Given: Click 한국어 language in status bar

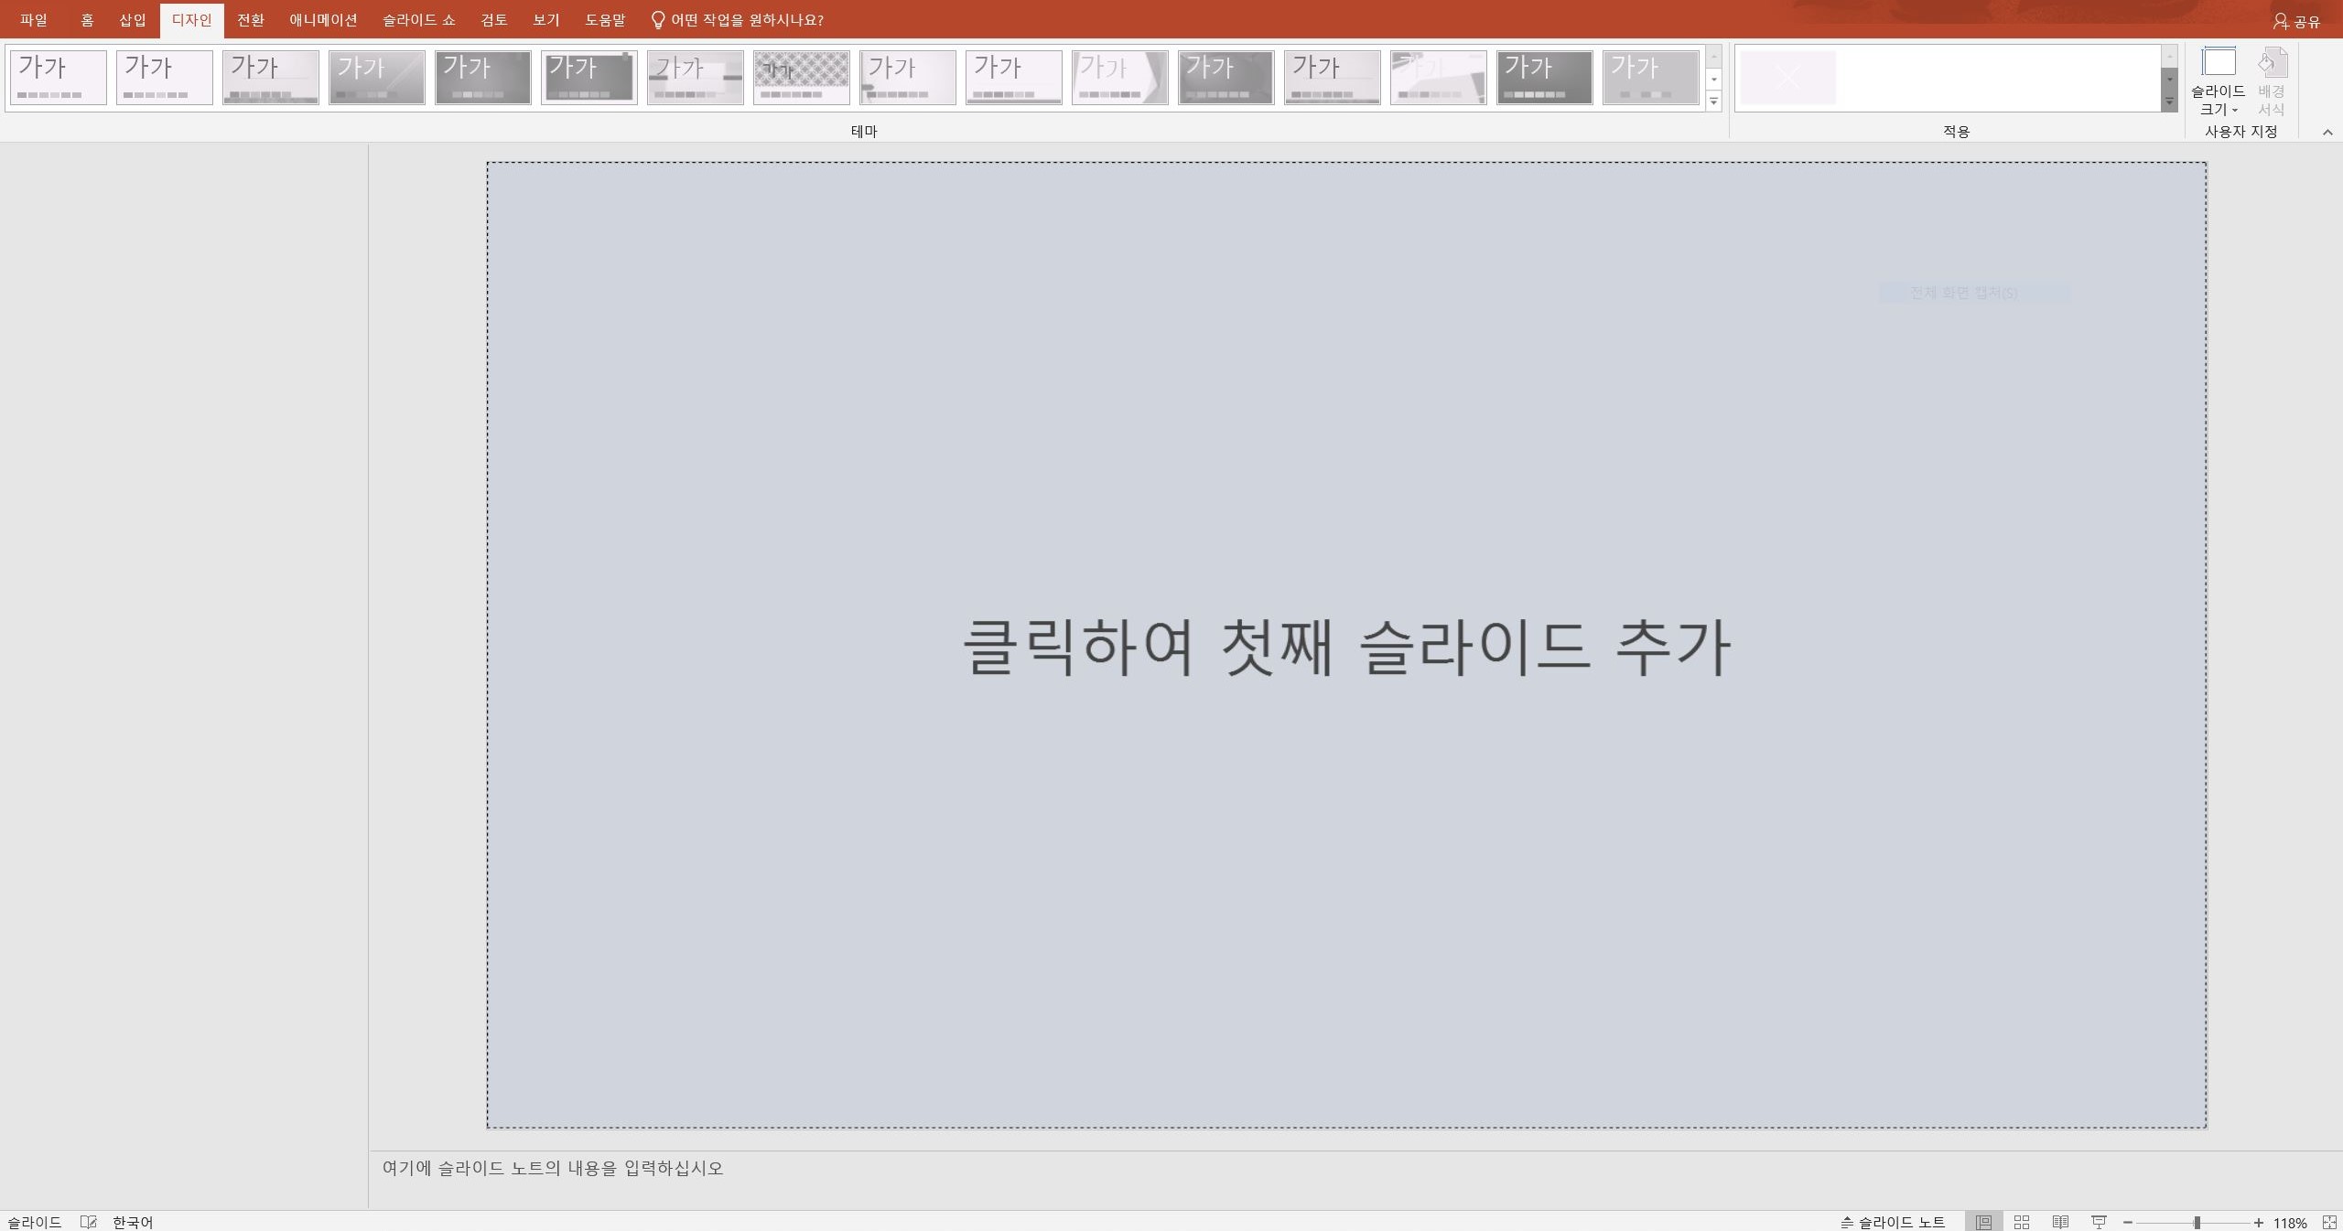Looking at the screenshot, I should pos(133,1222).
